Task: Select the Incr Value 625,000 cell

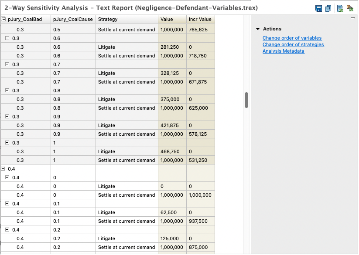Action: coord(201,108)
